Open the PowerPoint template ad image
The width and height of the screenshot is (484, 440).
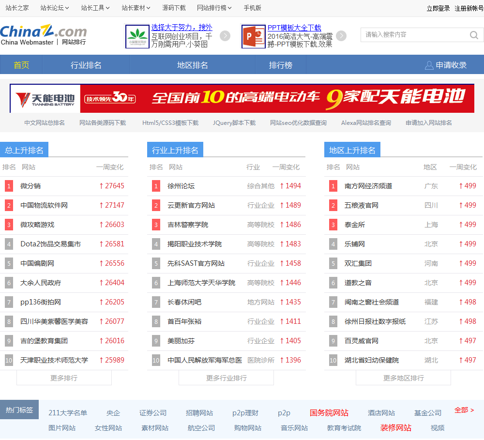coord(254,36)
